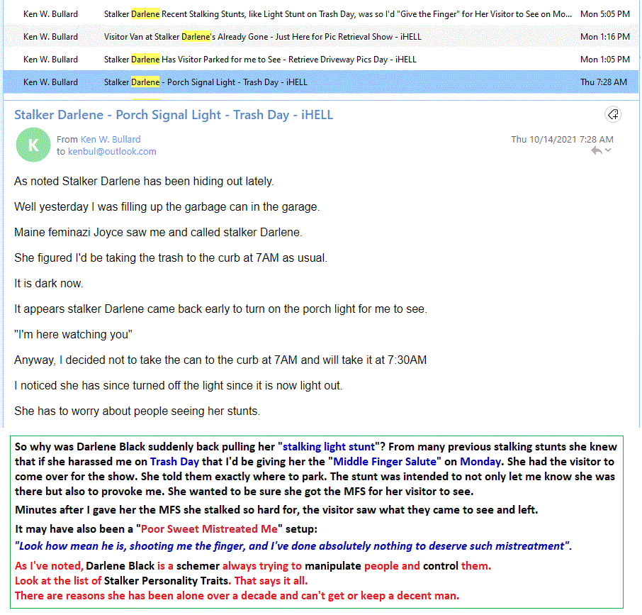Click the italic blue "Look how mean he is" quote
The width and height of the screenshot is (642, 615).
pyautogui.click(x=293, y=546)
